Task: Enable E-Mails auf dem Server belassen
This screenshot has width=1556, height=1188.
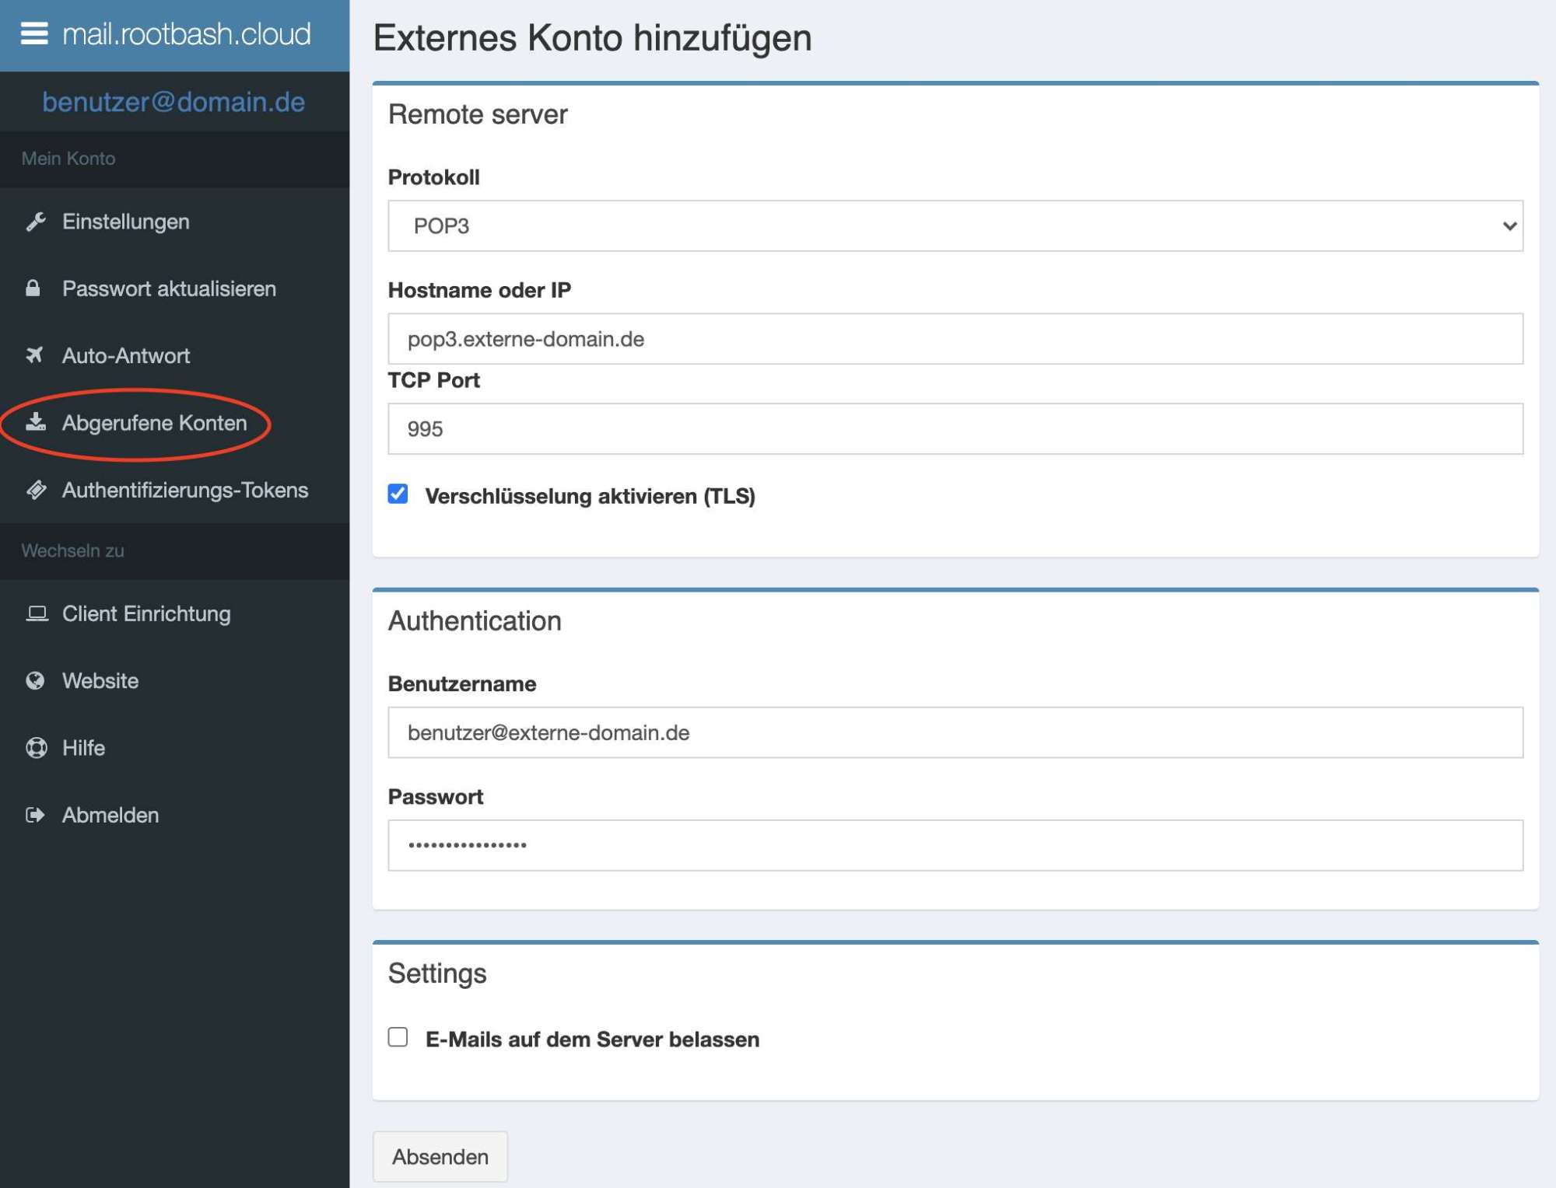Action: (x=398, y=1037)
